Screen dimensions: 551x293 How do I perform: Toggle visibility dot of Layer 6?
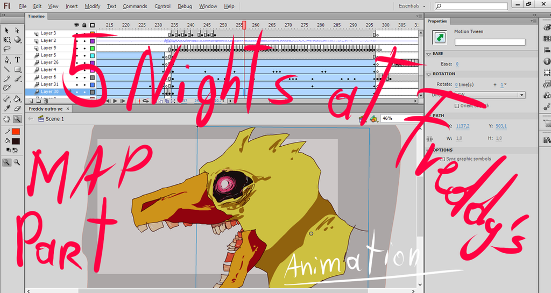77,77
